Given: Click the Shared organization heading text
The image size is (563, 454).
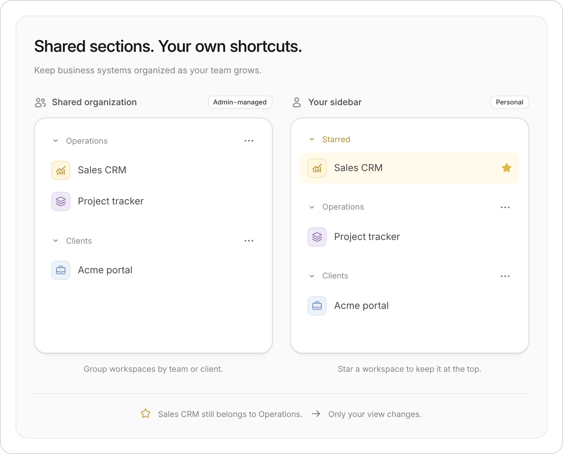Looking at the screenshot, I should click(94, 102).
